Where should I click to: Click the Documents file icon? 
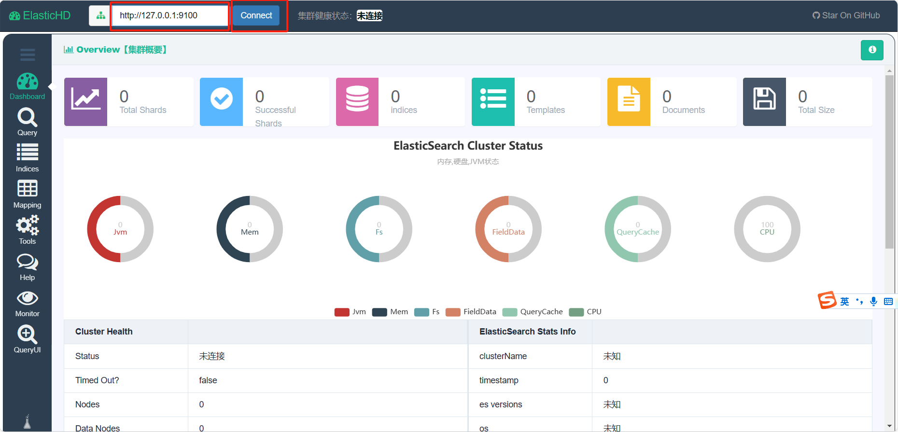(x=629, y=102)
